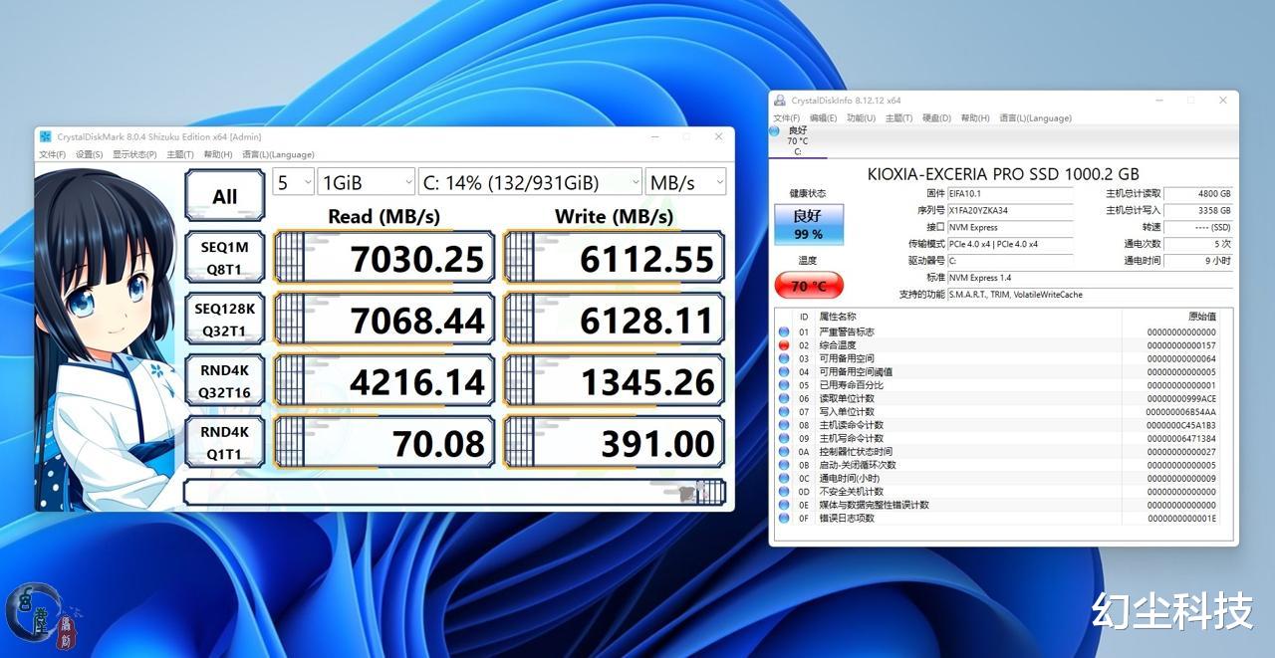Click the red status dot beside attribute 02 综合温度
Image resolution: width=1275 pixels, height=658 pixels.
tap(786, 344)
